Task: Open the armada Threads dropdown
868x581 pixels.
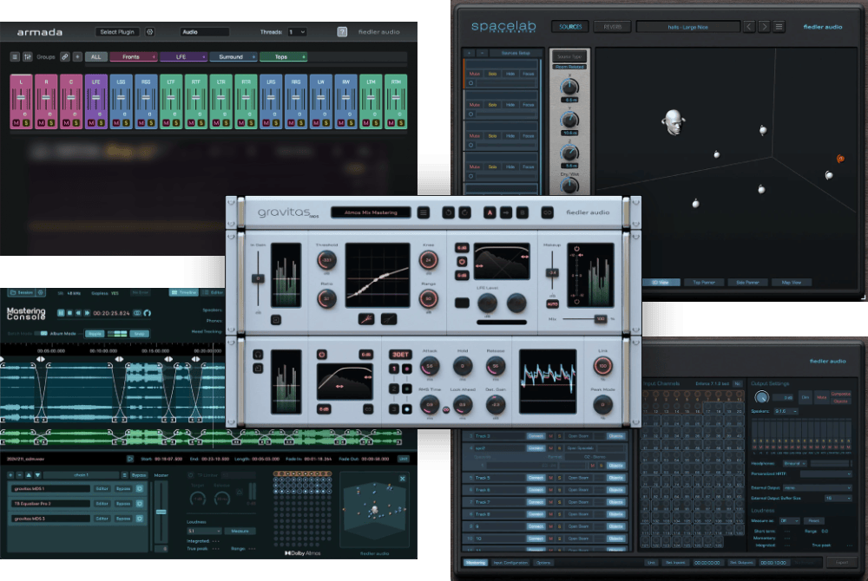Action: point(297,32)
